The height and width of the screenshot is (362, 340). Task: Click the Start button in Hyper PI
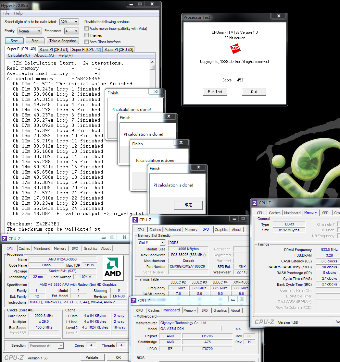tap(14, 41)
